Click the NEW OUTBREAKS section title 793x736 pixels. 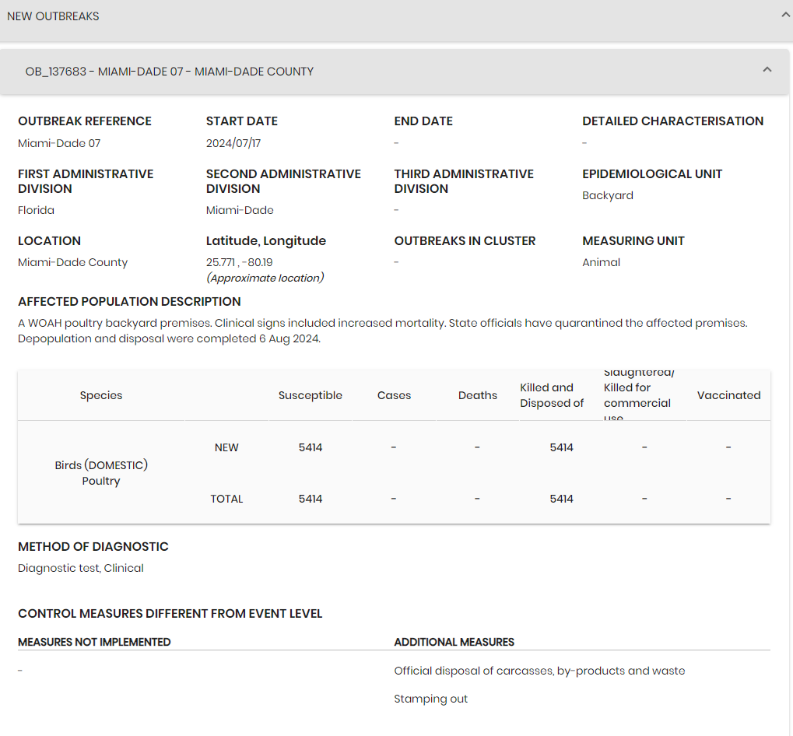point(53,16)
